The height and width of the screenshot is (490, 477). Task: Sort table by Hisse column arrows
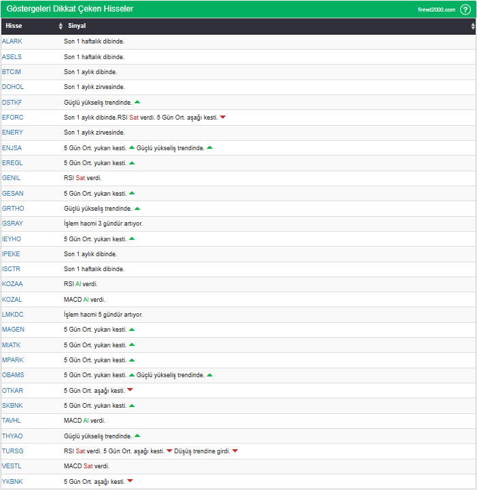tap(60, 26)
